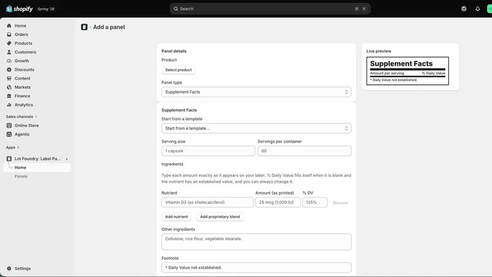
Task: Click the Agentic channel icon
Action: click(9, 134)
